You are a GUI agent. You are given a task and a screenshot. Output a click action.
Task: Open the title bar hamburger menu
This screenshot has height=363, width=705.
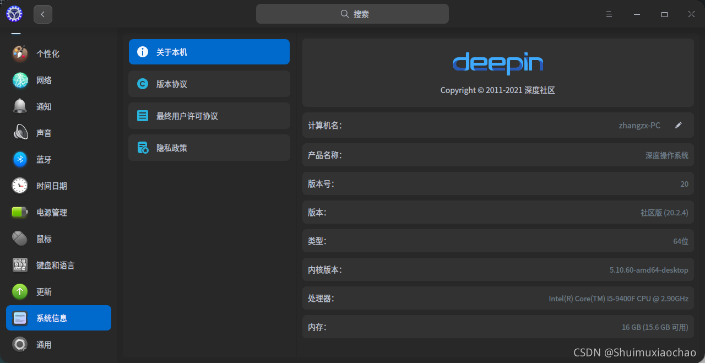[x=609, y=14]
